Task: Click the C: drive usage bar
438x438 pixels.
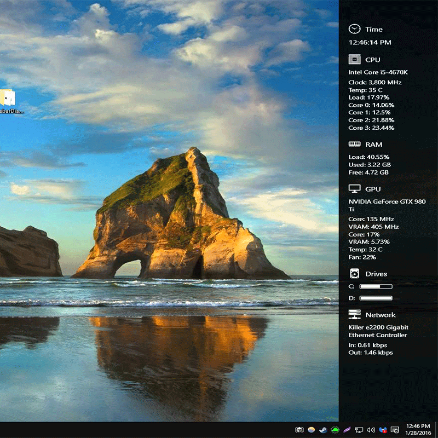Action: tap(376, 286)
